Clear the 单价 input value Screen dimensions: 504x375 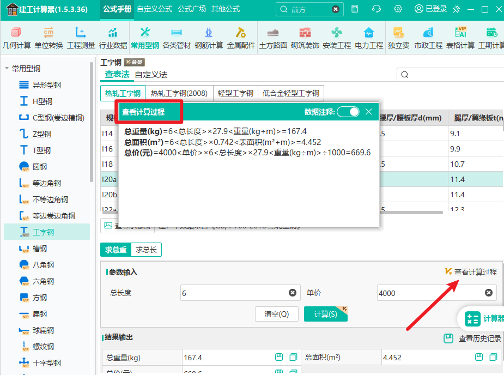489,293
